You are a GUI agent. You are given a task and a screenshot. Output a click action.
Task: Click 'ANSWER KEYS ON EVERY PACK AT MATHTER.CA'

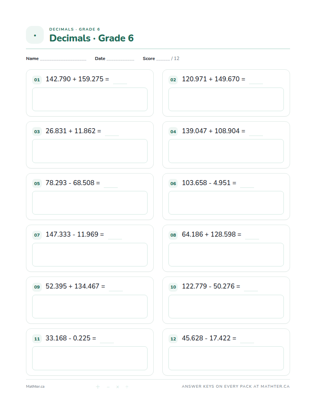coord(236,386)
